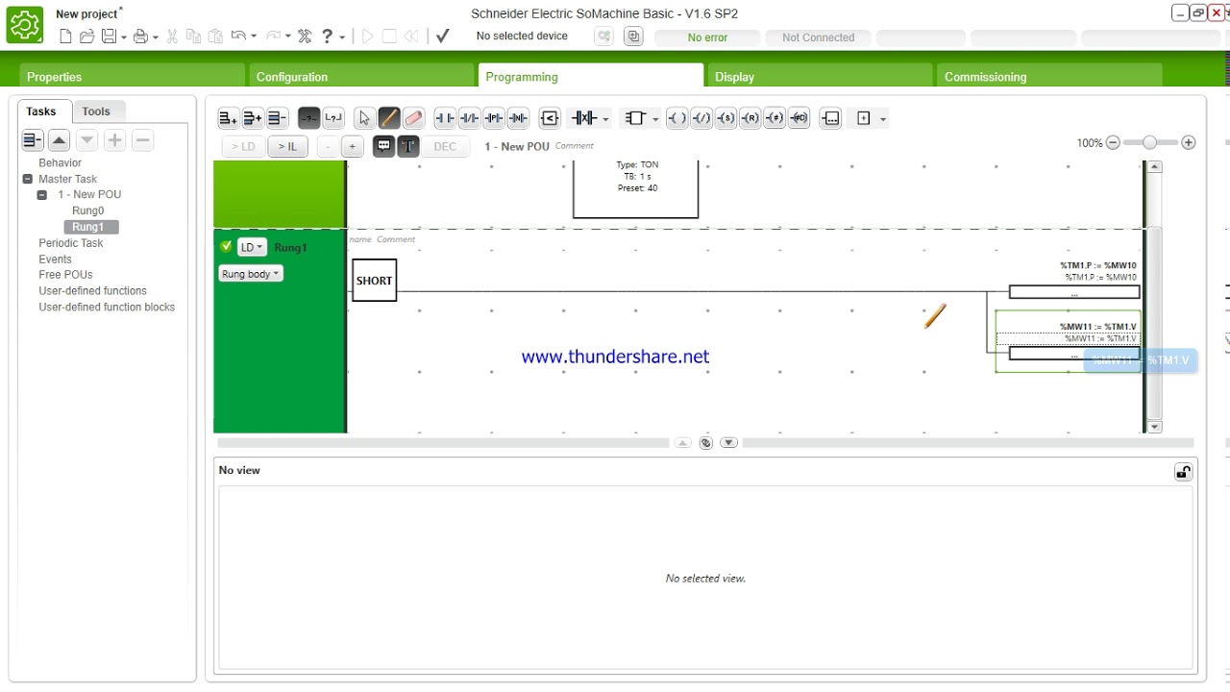Save the project with the floppy disk icon
Viewport: 1230px width, 692px height.
pos(109,37)
